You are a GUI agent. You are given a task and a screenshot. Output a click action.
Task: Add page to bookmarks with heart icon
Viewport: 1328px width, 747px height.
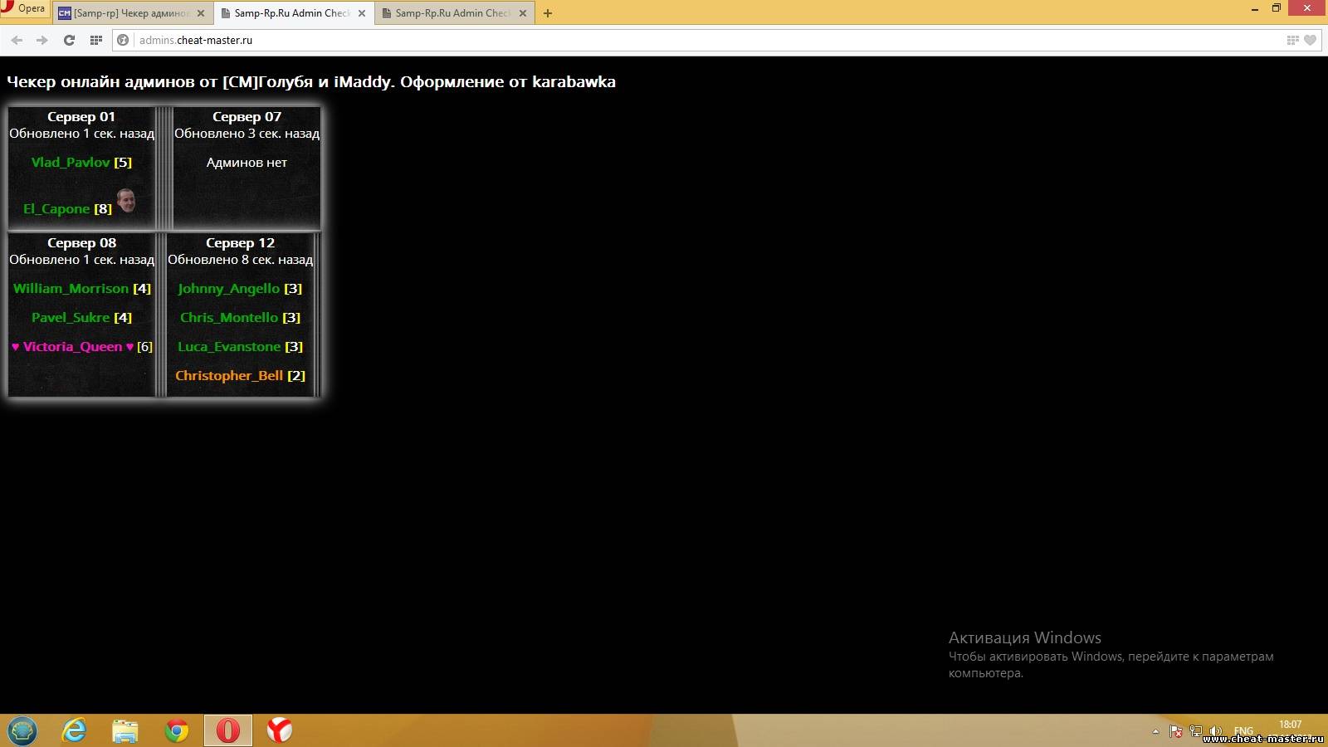tap(1310, 40)
